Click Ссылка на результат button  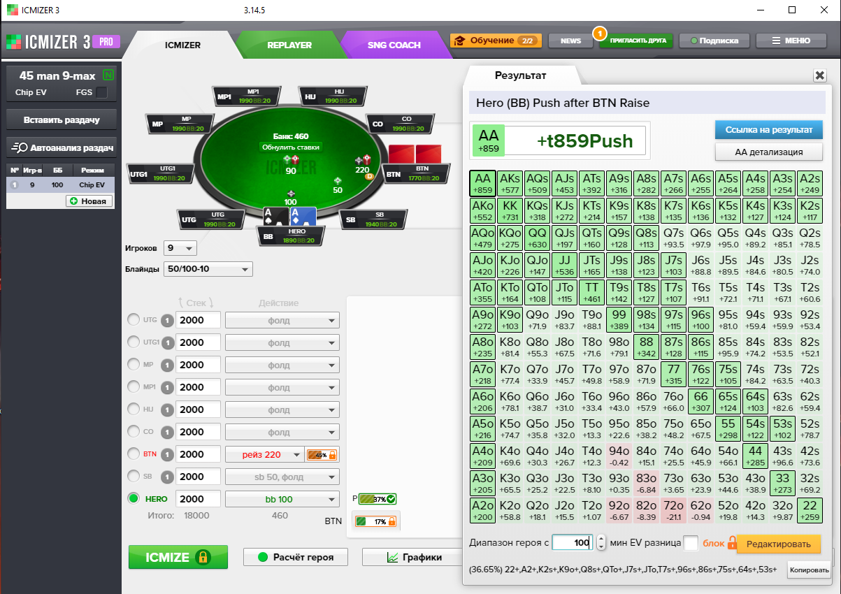768,130
